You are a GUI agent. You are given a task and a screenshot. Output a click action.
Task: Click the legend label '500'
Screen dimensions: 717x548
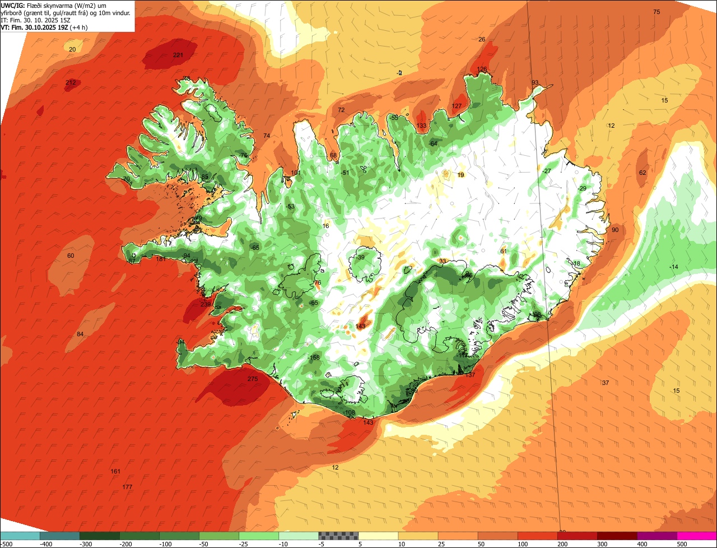point(681,544)
